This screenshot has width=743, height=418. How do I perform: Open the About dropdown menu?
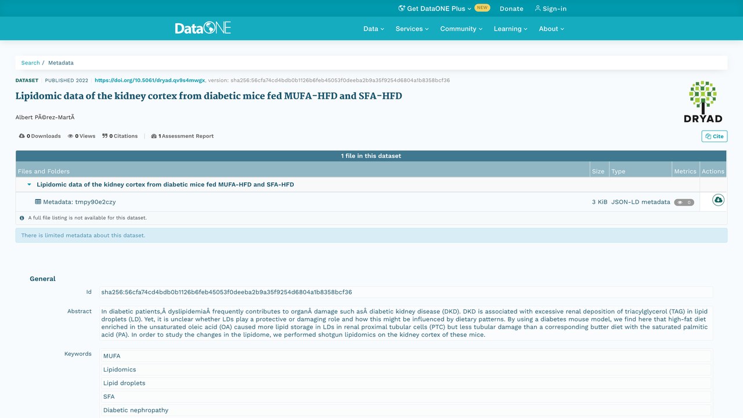[551, 28]
